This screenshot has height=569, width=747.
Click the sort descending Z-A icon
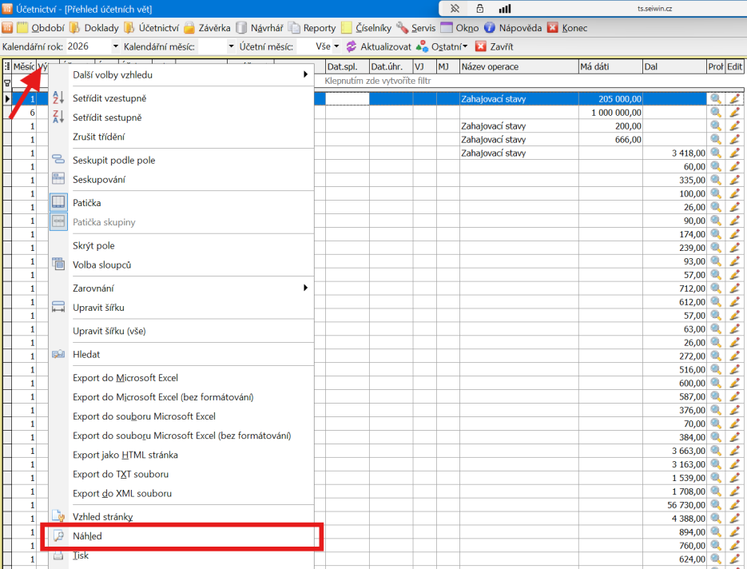58,117
